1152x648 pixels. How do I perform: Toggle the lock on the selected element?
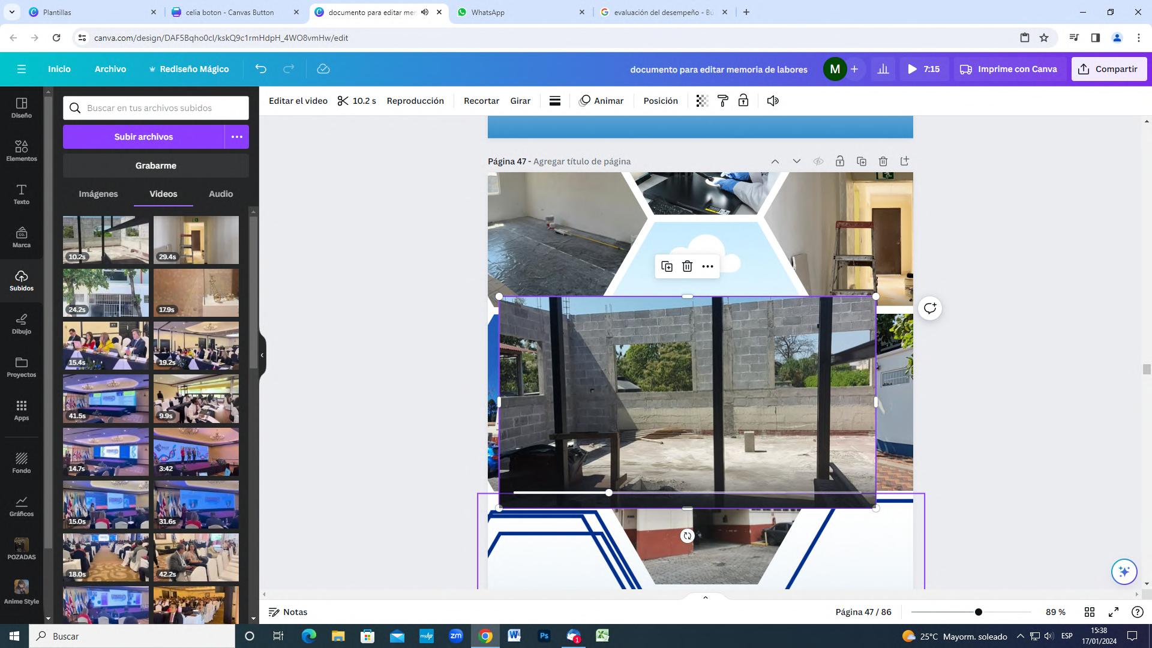pos(743,101)
